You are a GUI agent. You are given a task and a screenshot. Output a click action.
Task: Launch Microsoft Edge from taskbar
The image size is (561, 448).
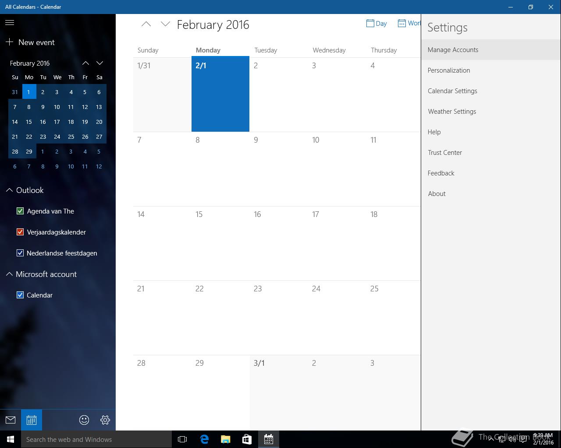pos(204,439)
